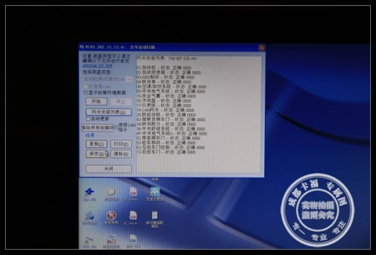This screenshot has height=255, width=376.
Task: Click the 开始 (Start) scan button
Action: (x=96, y=101)
